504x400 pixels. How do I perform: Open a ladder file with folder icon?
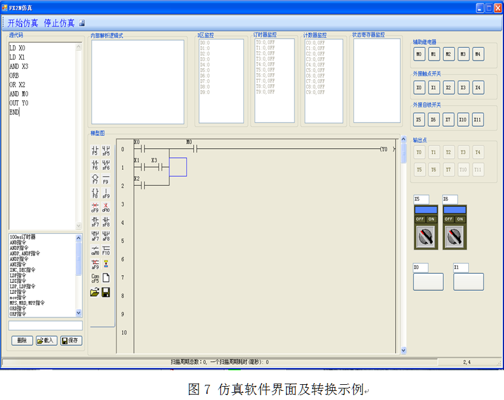[x=95, y=293]
